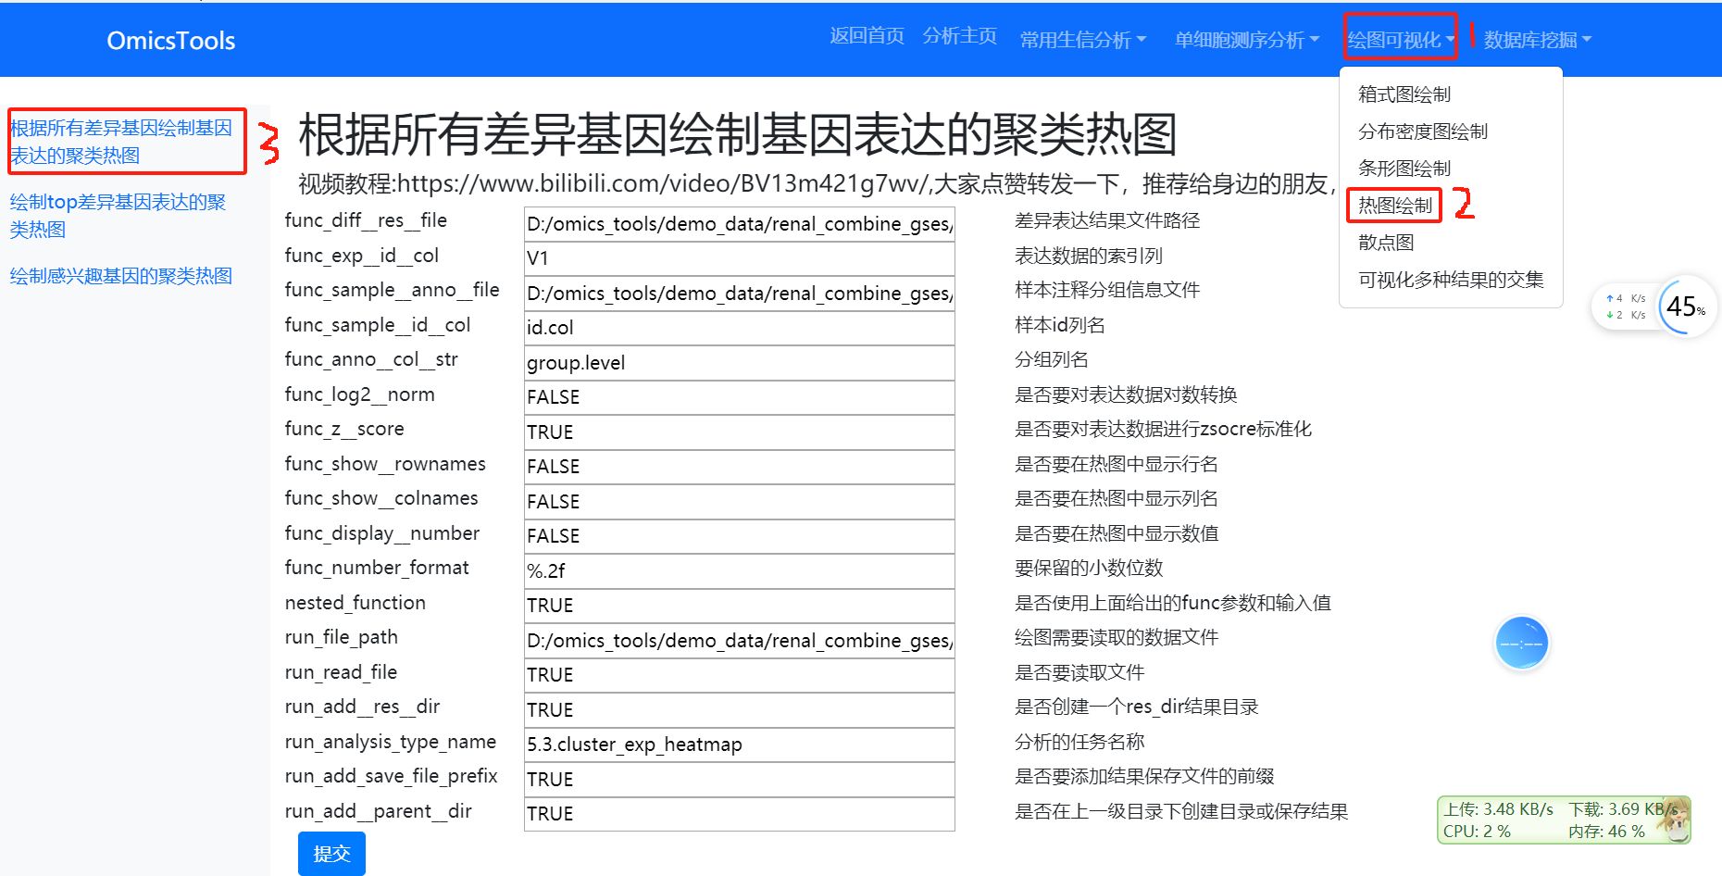Click the func_sample__id__col field id.col
Viewport: 1722px width, 876px height.
click(739, 328)
